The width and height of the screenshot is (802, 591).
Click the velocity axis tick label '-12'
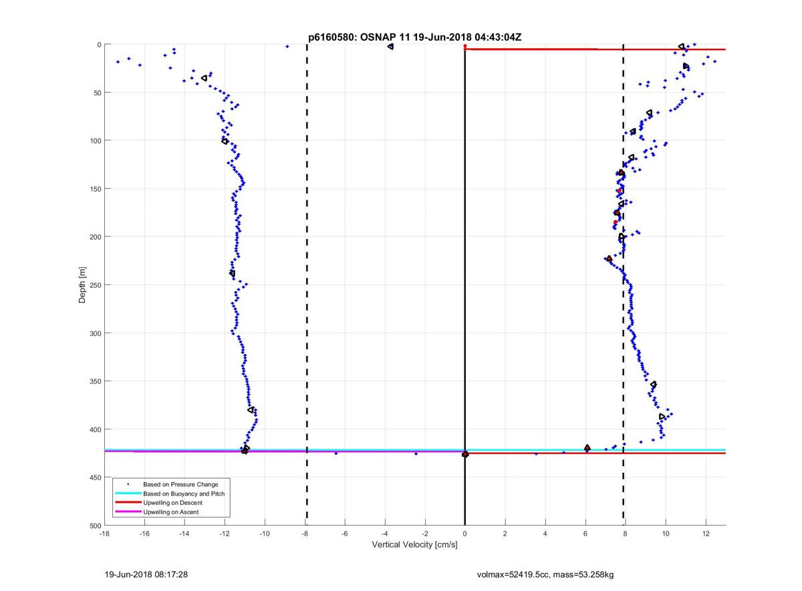224,534
